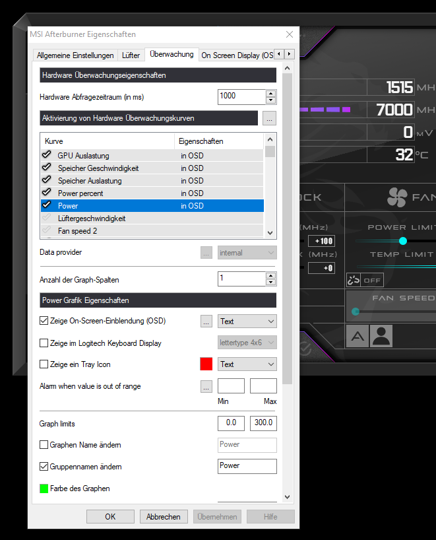The image size is (436, 540).
Task: Open Data provider internal dropdown
Action: pyautogui.click(x=247, y=253)
